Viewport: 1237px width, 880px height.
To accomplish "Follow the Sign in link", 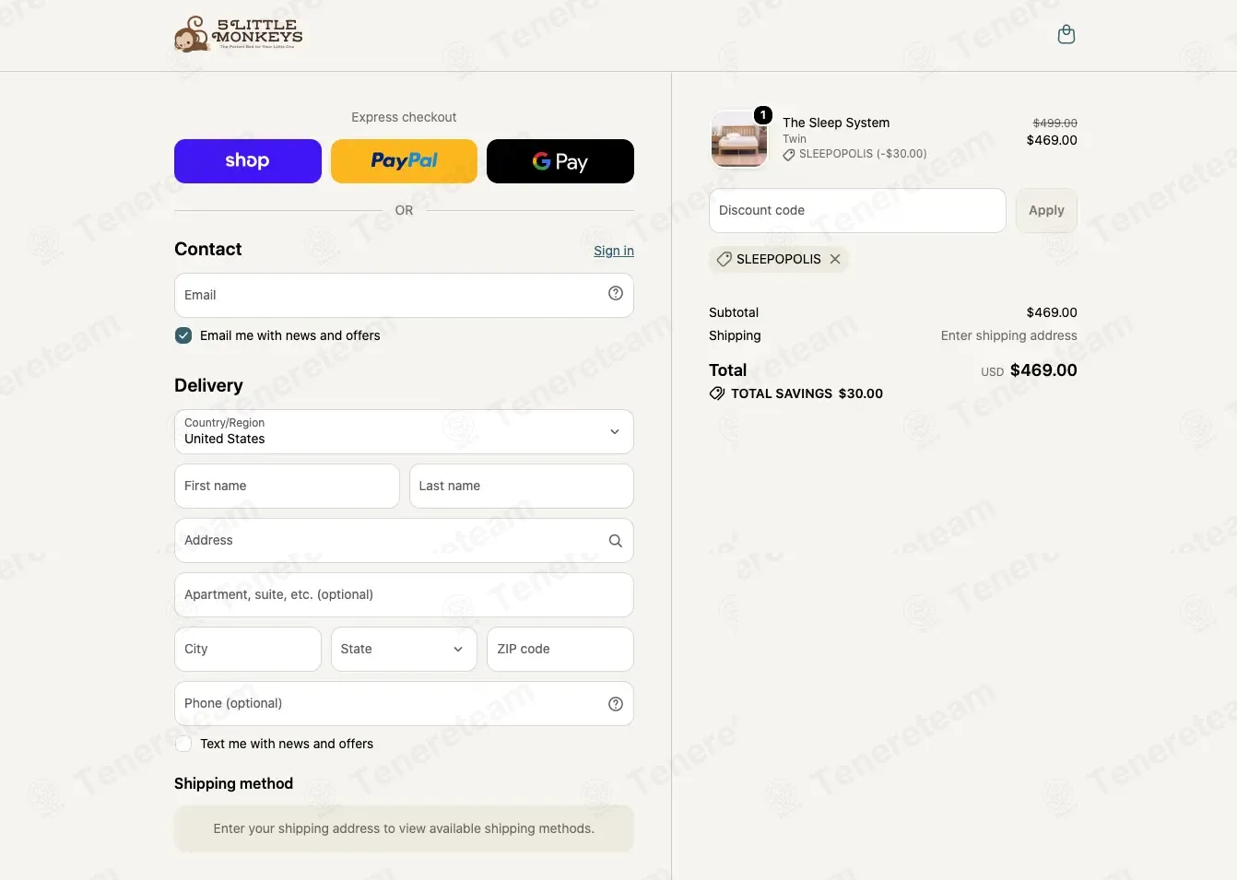I will (x=614, y=251).
